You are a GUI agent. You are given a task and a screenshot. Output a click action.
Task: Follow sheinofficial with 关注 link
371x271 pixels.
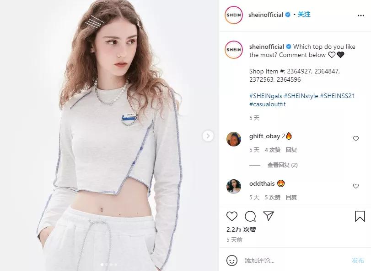pyautogui.click(x=304, y=15)
